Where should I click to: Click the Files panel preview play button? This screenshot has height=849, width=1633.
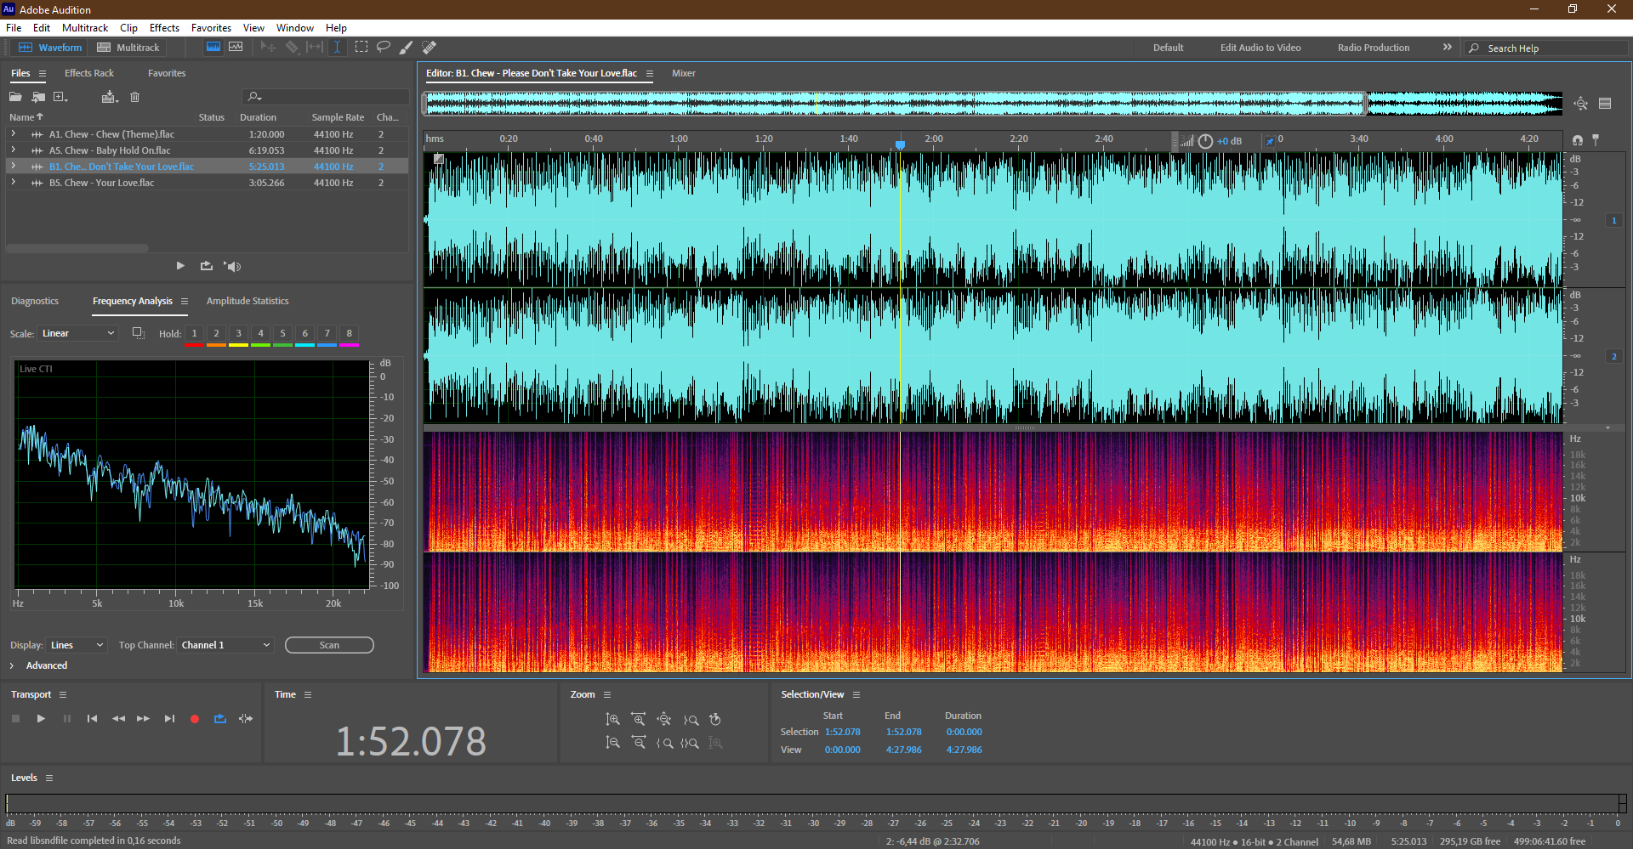(x=180, y=266)
